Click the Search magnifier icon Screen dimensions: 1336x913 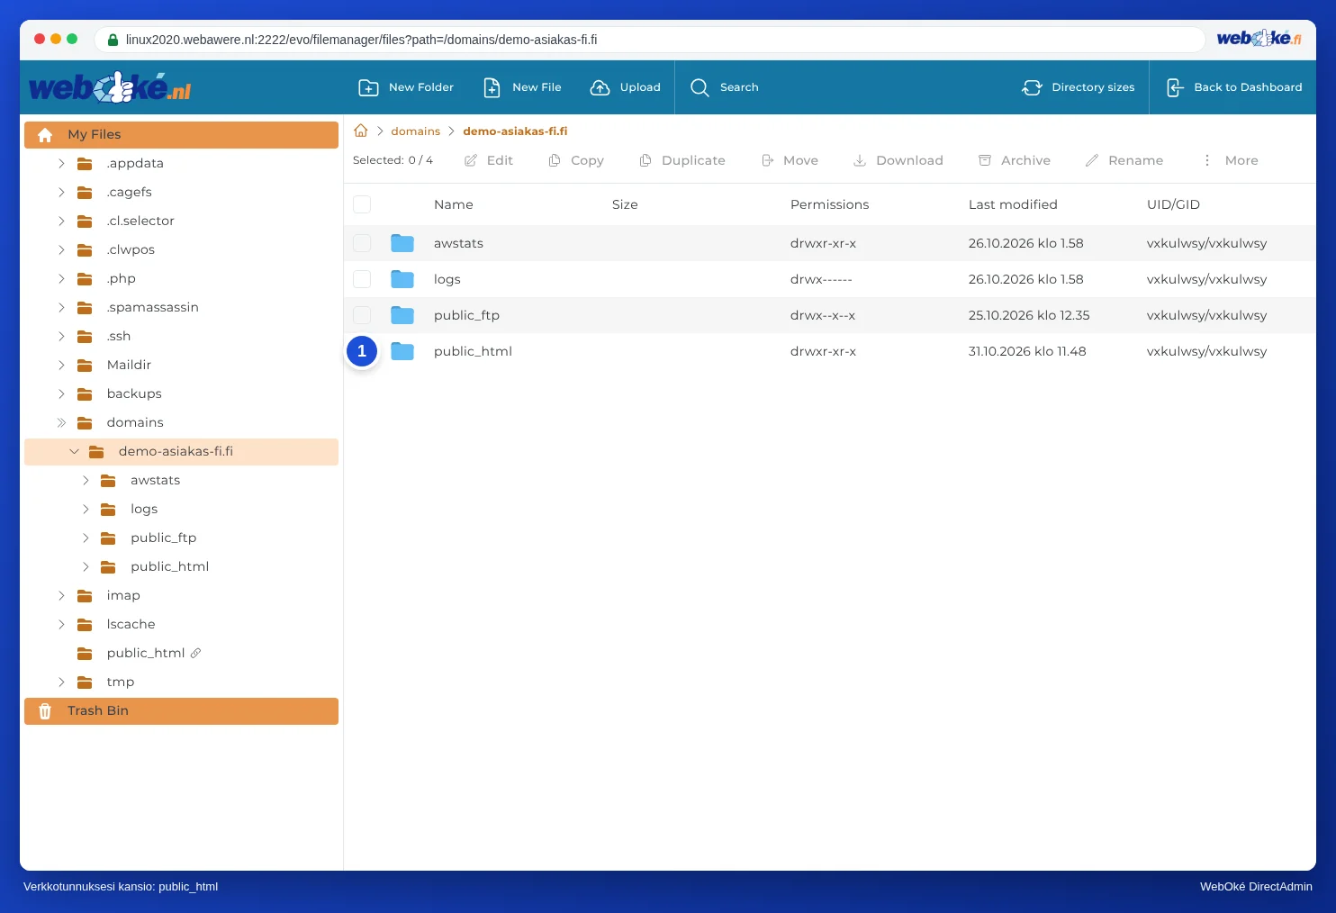[x=700, y=87]
